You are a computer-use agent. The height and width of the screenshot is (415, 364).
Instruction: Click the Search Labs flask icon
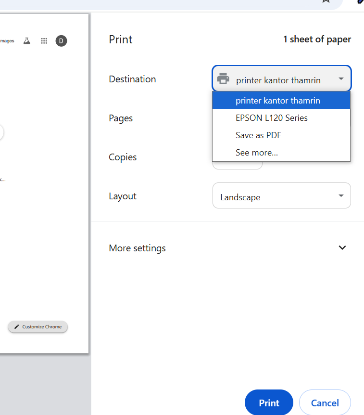pos(27,41)
